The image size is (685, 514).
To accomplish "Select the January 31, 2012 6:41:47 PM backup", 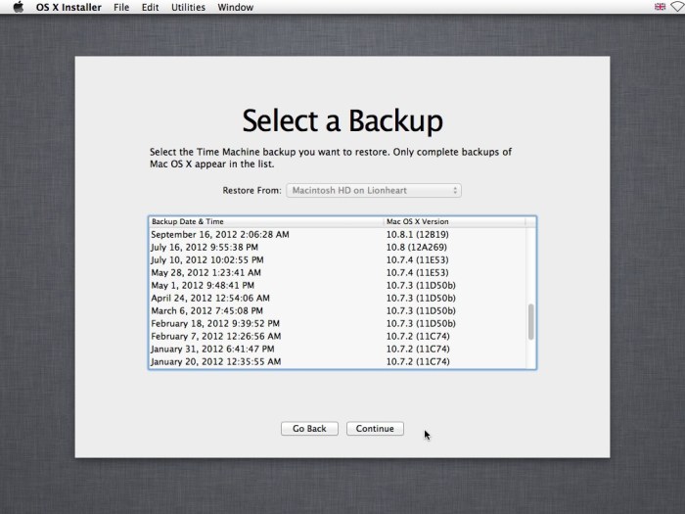I will click(338, 349).
